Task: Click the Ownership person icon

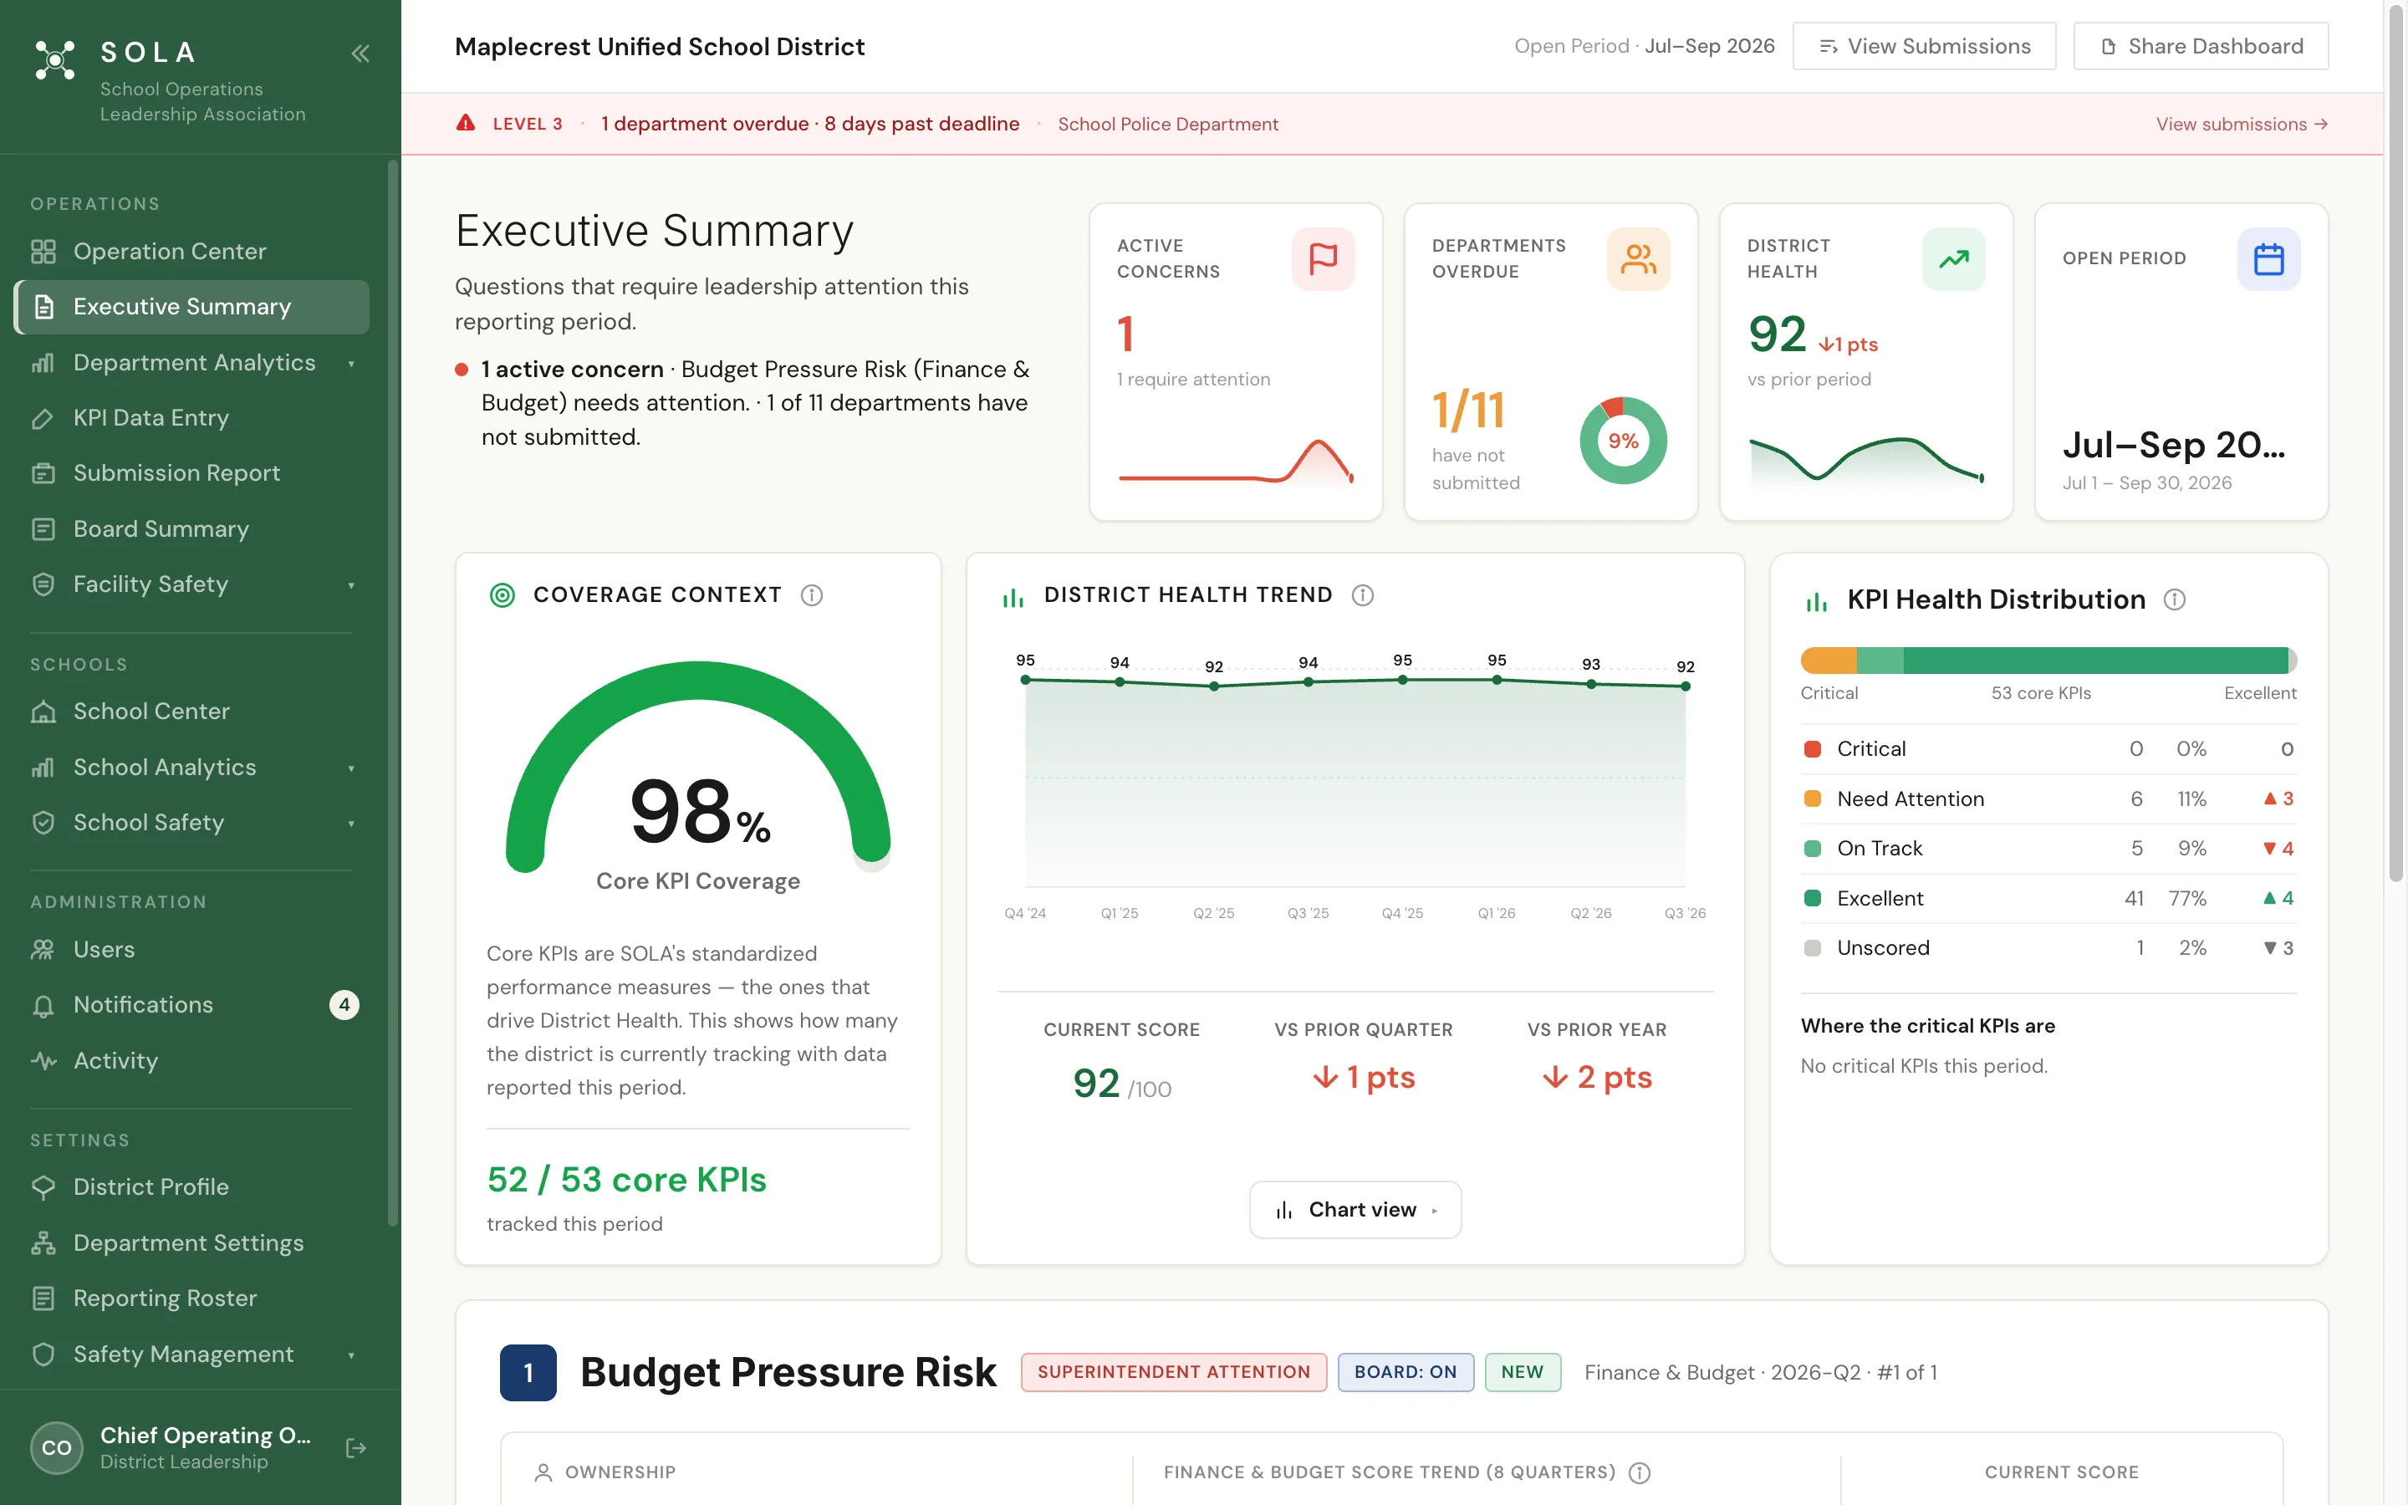Action: click(543, 1472)
